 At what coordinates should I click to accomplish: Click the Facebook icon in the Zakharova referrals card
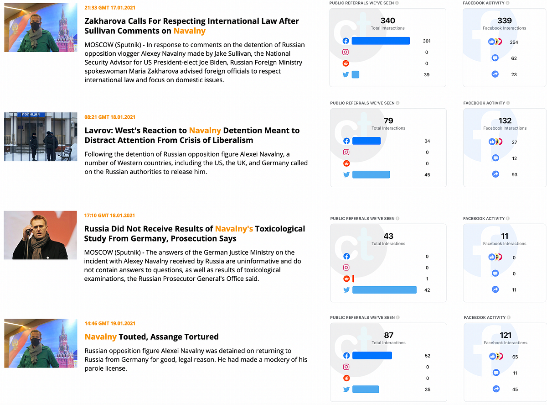point(346,41)
